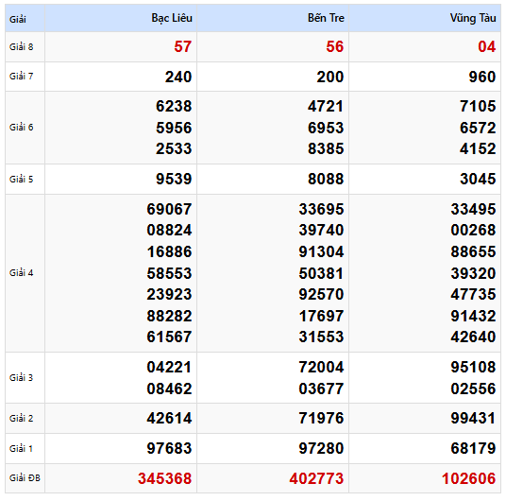Select the Vũng Tàu column header
Viewport: 506px width, 501px height.
[x=473, y=18]
